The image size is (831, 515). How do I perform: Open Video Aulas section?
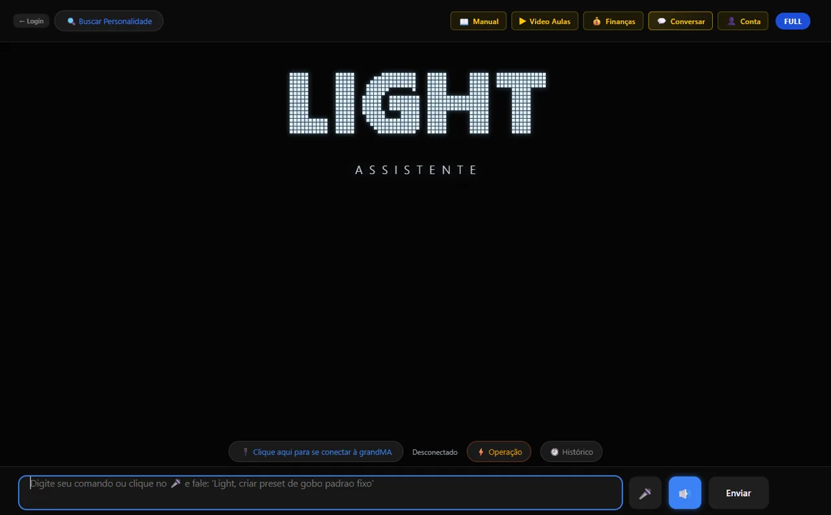click(x=545, y=21)
